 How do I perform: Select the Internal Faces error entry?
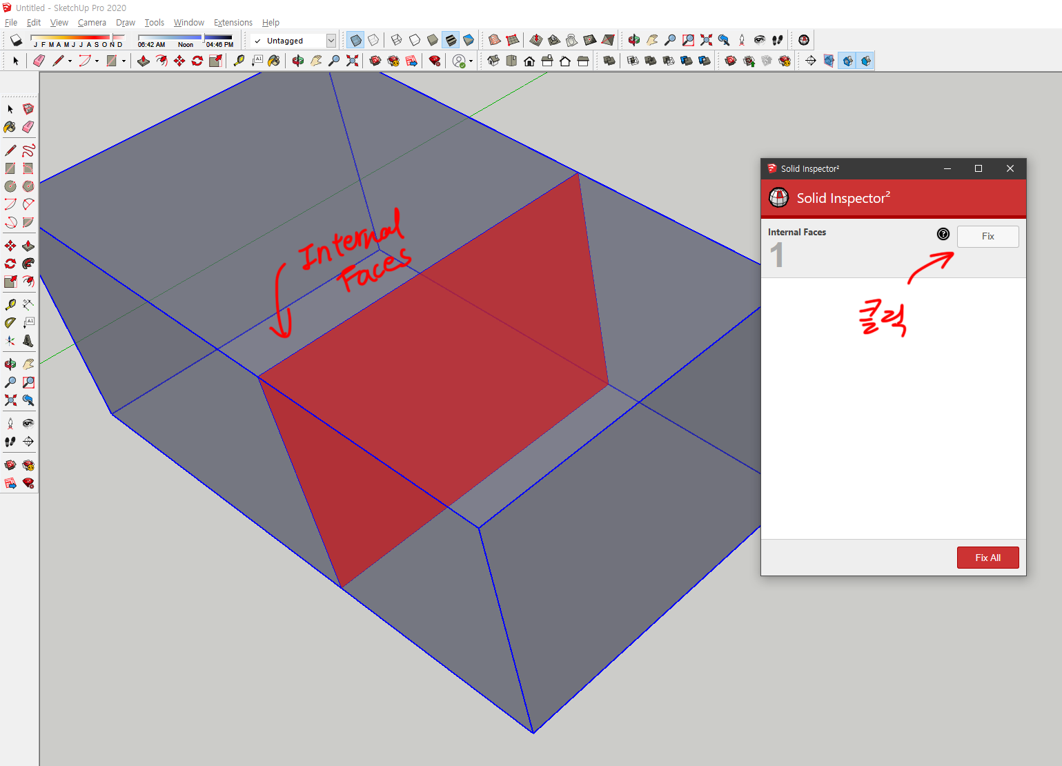[893, 248]
